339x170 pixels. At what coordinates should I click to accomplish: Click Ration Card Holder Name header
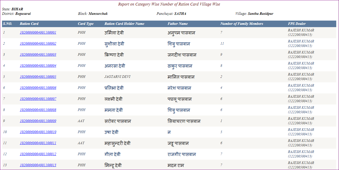tap(124, 24)
